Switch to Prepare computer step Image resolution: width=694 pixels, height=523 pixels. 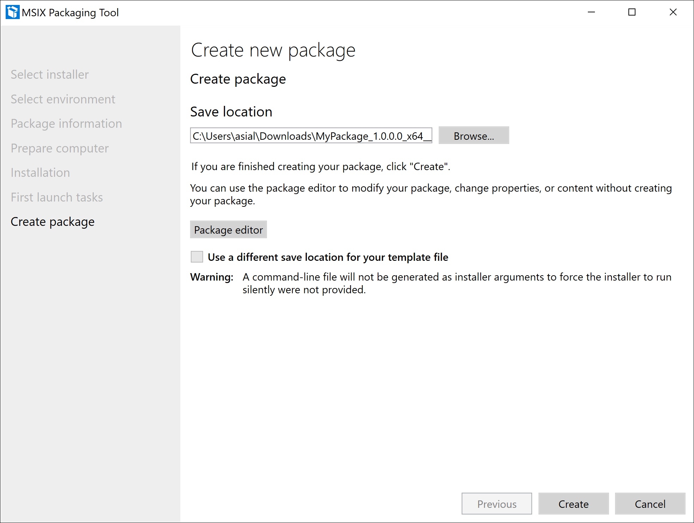point(60,148)
